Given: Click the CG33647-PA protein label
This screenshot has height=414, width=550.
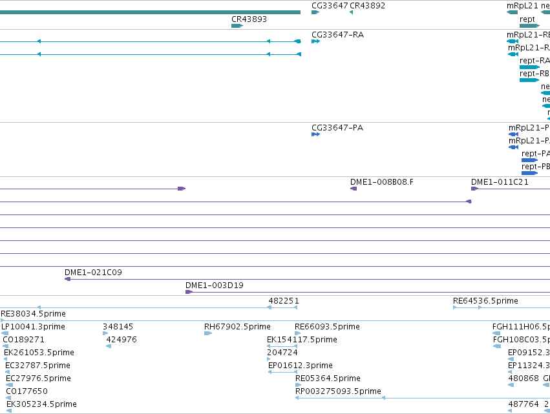Looking at the screenshot, I should (337, 128).
